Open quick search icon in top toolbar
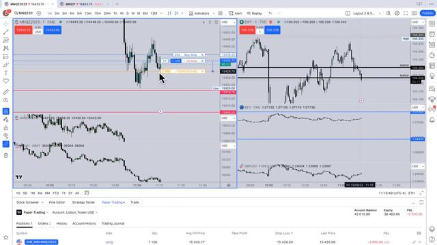The image size is (437, 245). 389,14
